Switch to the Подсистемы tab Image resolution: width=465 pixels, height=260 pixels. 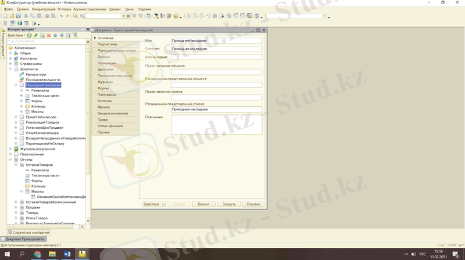(115, 44)
